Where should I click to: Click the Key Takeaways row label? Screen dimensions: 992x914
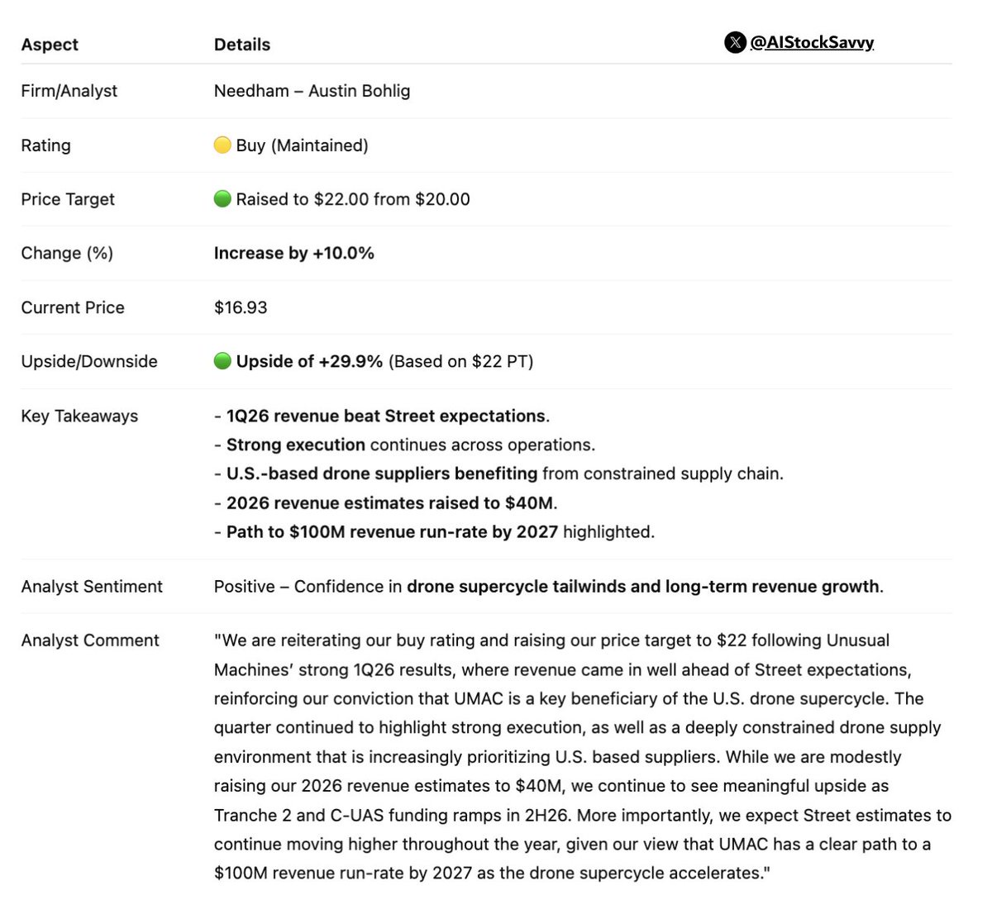79,416
